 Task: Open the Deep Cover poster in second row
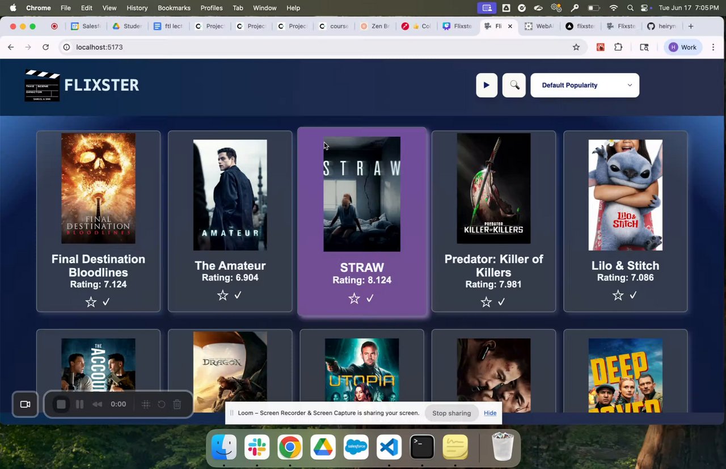626,375
